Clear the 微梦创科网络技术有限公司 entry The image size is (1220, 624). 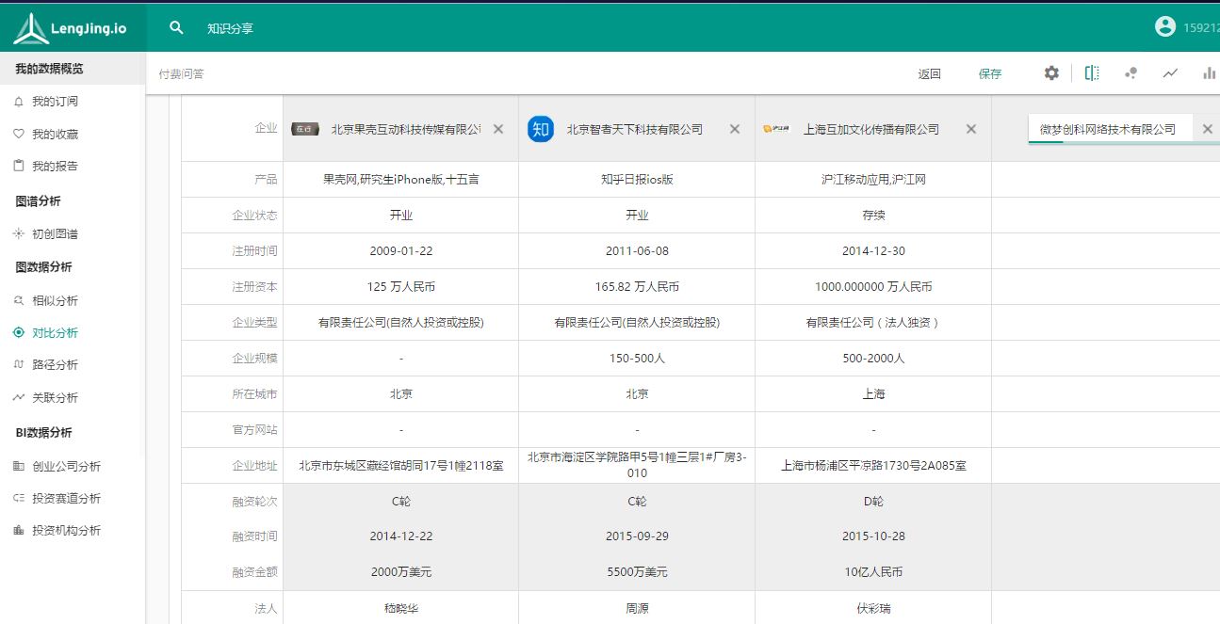tap(1208, 129)
